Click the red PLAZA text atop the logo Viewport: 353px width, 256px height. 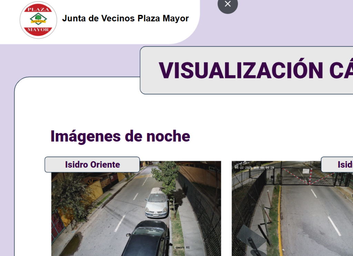(38, 9)
